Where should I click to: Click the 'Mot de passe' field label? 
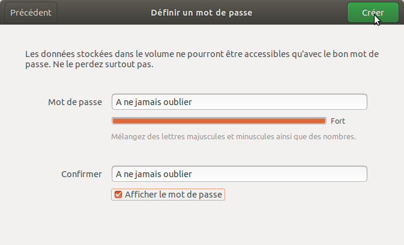[x=75, y=102]
